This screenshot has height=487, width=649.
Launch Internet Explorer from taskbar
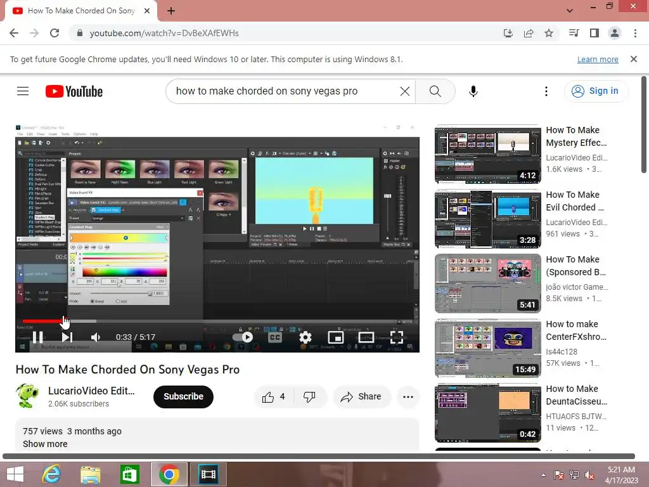pos(52,474)
